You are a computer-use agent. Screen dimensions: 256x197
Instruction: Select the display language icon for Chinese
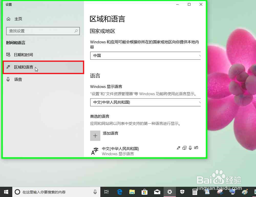(178, 148)
